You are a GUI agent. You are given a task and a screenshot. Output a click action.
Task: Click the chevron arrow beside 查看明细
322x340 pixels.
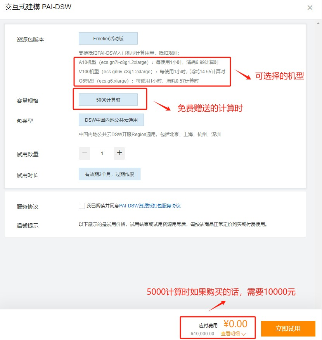click(x=243, y=333)
